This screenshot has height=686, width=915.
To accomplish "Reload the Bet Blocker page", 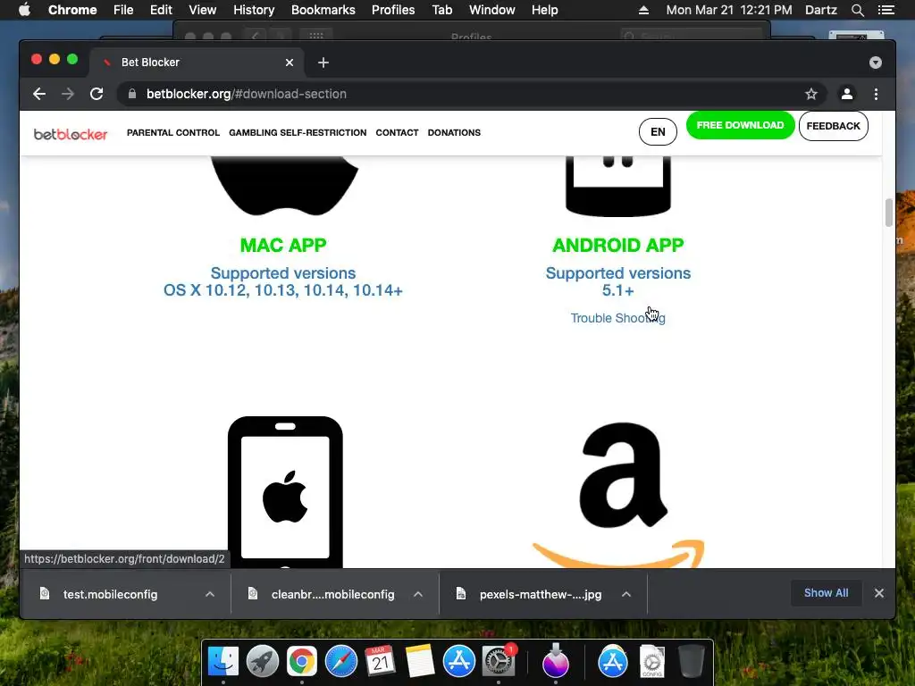I will coord(97,94).
